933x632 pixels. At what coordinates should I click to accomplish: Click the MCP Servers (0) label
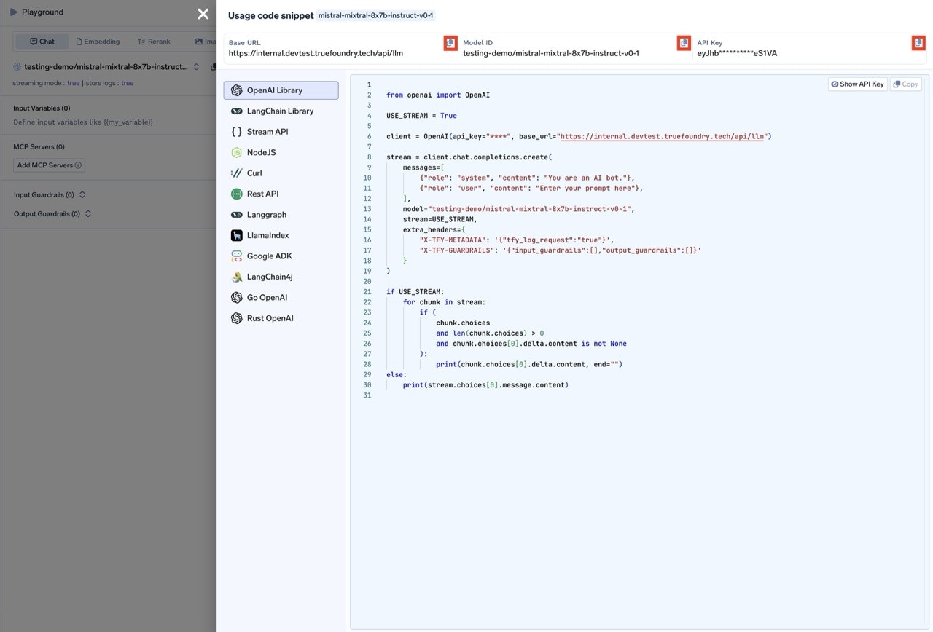click(39, 147)
